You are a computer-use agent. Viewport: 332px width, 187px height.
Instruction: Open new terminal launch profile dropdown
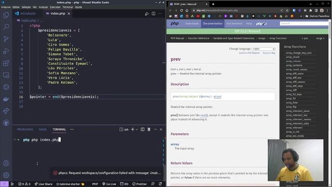click(x=137, y=129)
